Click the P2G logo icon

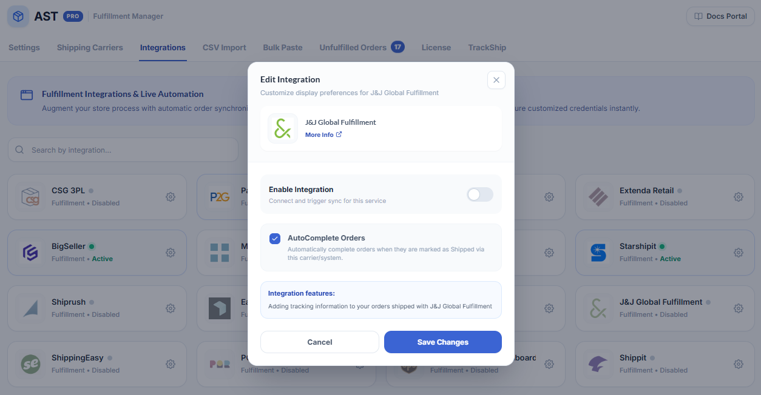[x=220, y=197]
